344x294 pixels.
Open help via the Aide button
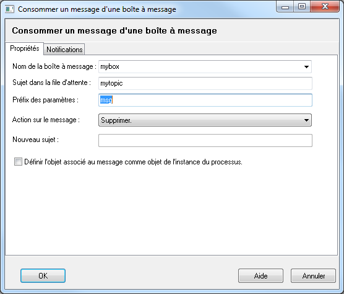(x=260, y=276)
